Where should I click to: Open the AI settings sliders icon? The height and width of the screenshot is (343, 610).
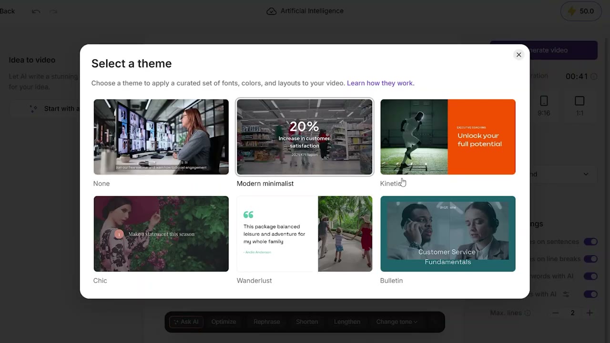pos(566,294)
